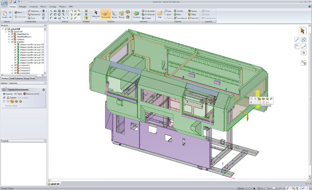Open the help question mark icon

pyautogui.click(x=310, y=6)
